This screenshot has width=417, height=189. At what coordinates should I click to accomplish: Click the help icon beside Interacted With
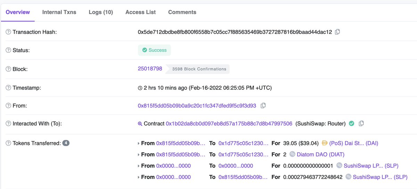[x=8, y=123]
